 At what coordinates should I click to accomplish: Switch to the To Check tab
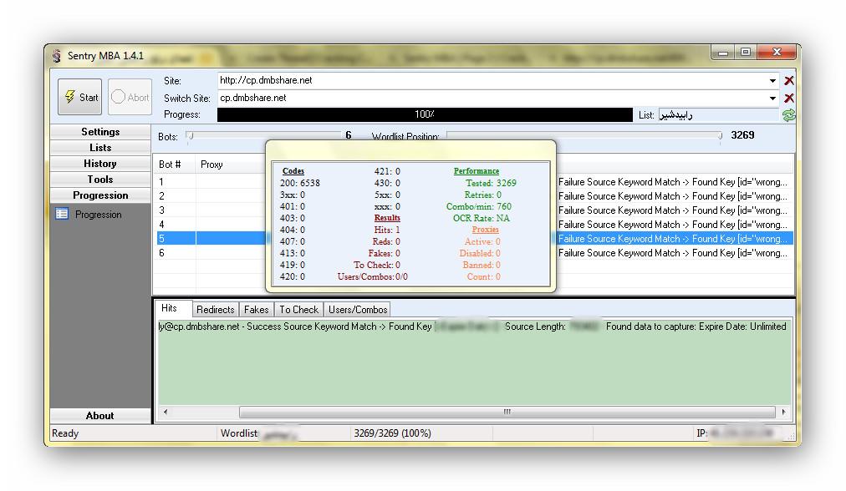[x=299, y=309]
